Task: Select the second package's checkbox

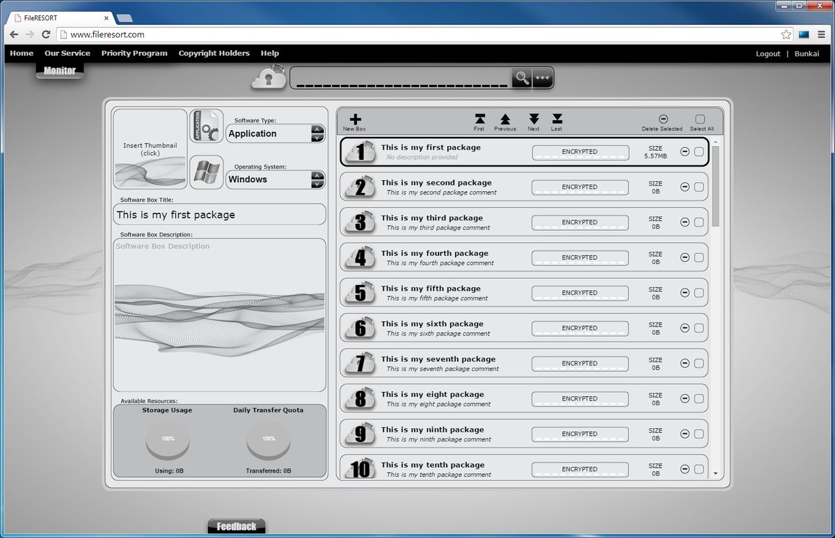Action: [x=699, y=187]
